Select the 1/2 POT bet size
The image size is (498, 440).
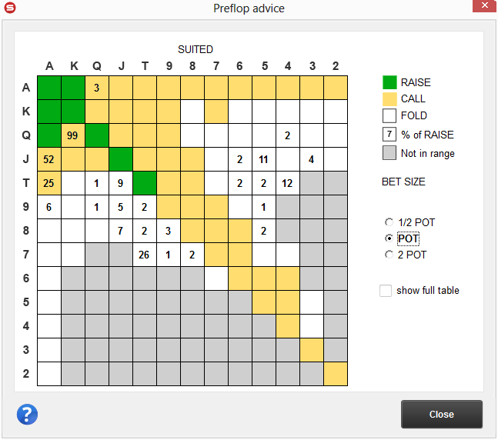click(389, 222)
